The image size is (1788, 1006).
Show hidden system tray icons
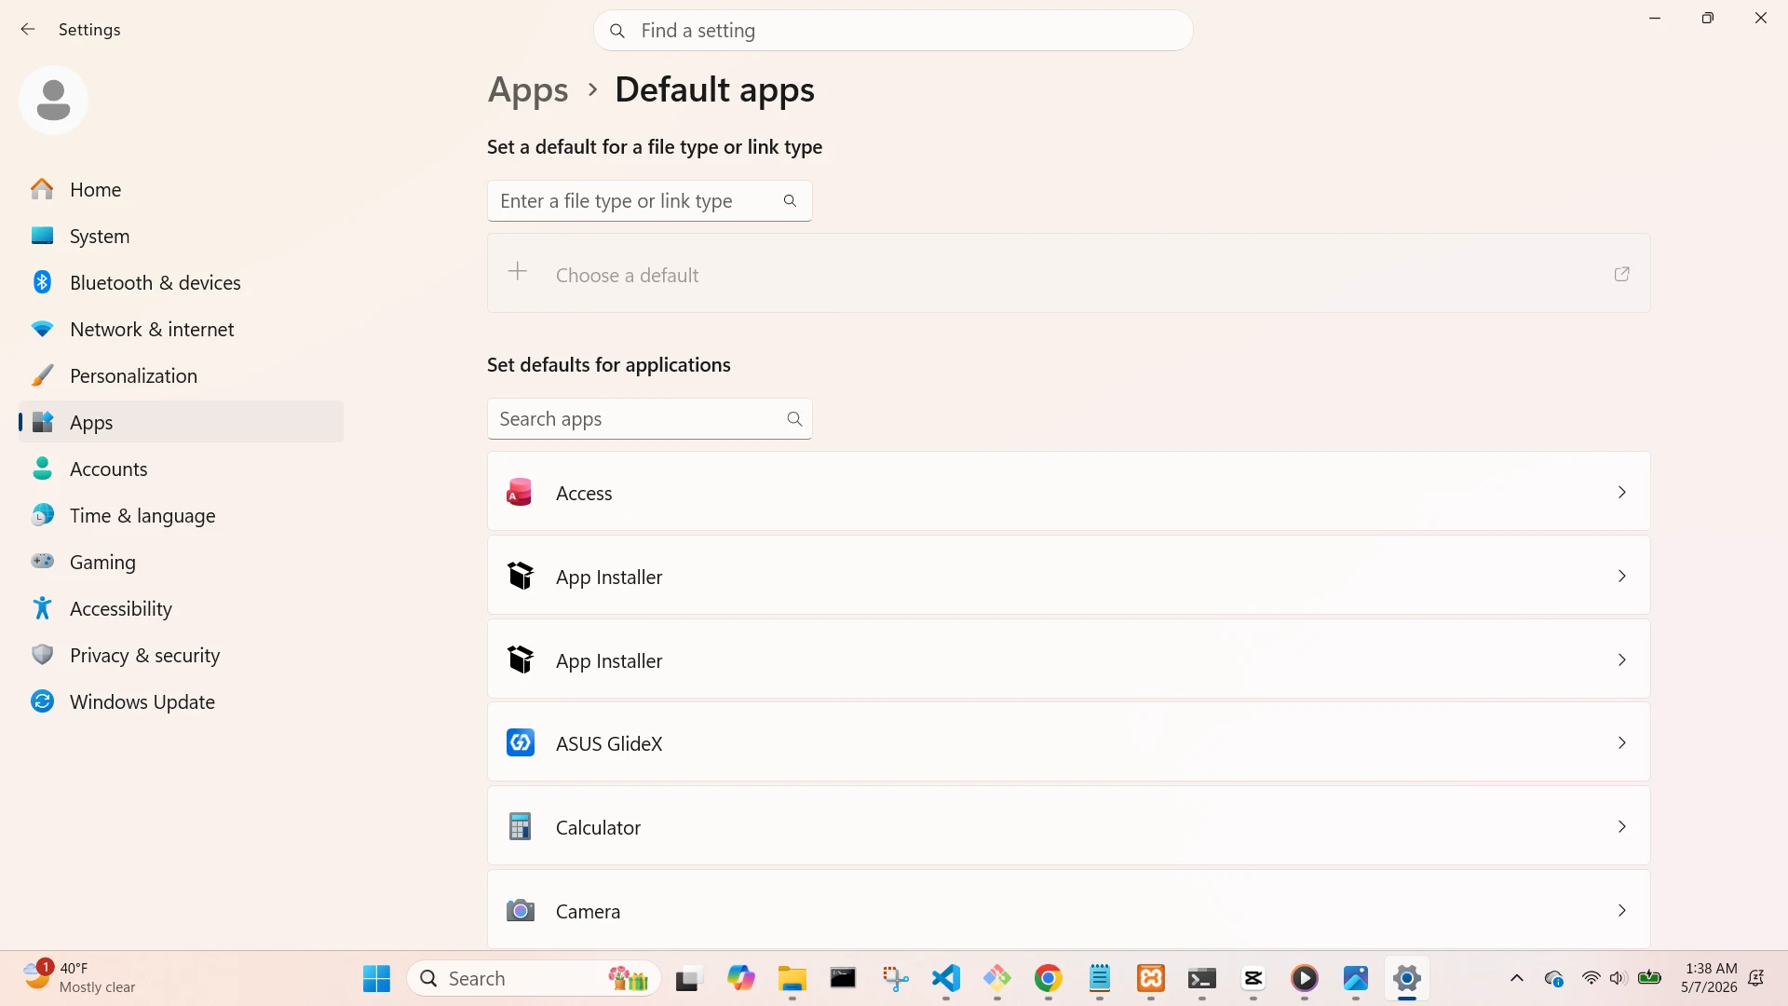(x=1517, y=978)
